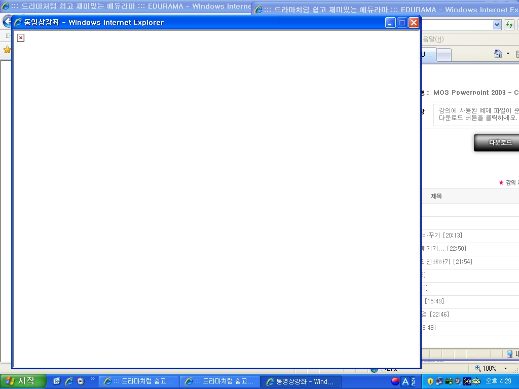Click the green refresh arrows button
Viewport: 519px width, 389px height.
click(509, 25)
